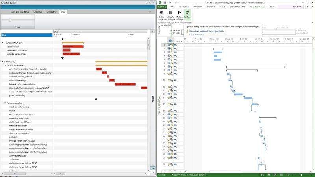Collapse the FUNDERING task group
The image size is (315, 177).
coord(2,61)
